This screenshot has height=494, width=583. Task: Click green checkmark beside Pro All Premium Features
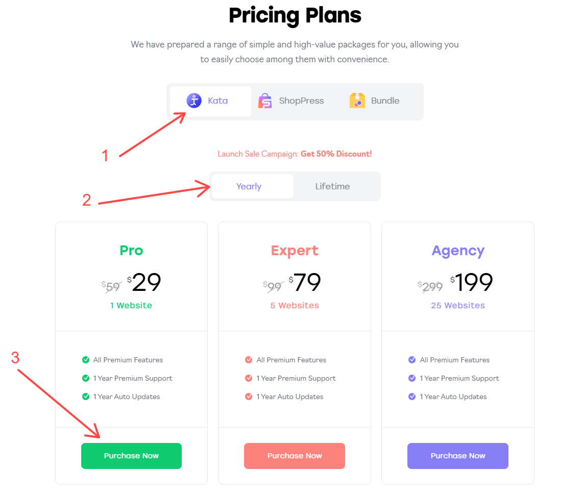(x=86, y=359)
